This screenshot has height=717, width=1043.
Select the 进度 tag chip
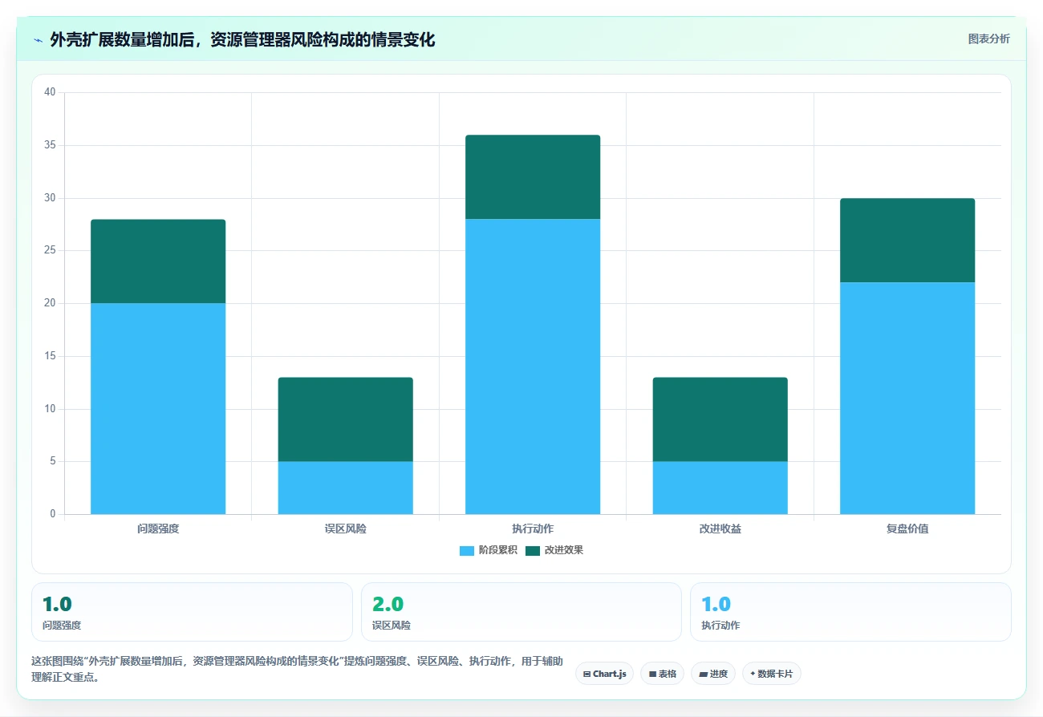pyautogui.click(x=712, y=674)
